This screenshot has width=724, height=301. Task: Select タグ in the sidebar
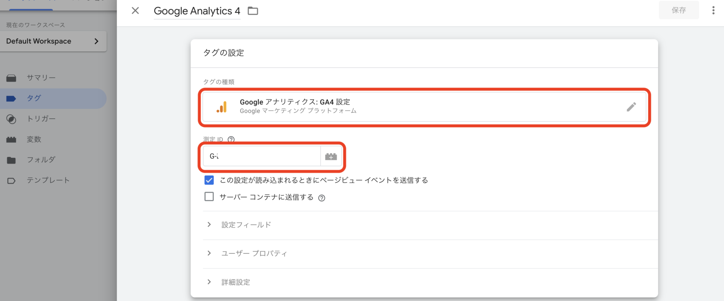(x=53, y=98)
